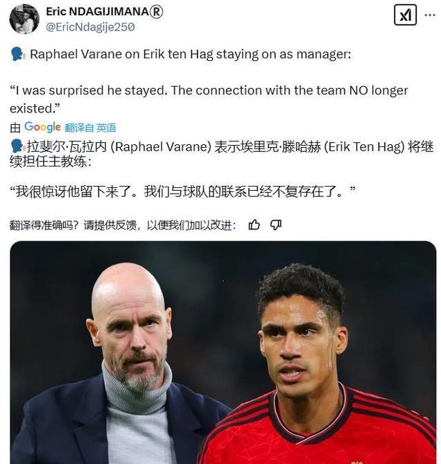
Task: Open the three-dot more options menu
Action: coord(429,15)
